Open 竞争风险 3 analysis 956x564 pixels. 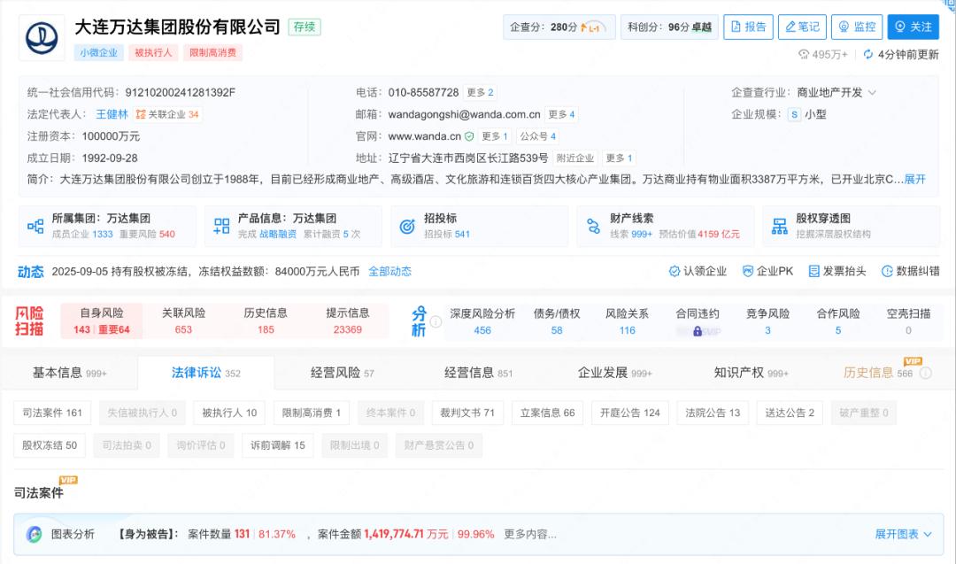[767, 321]
